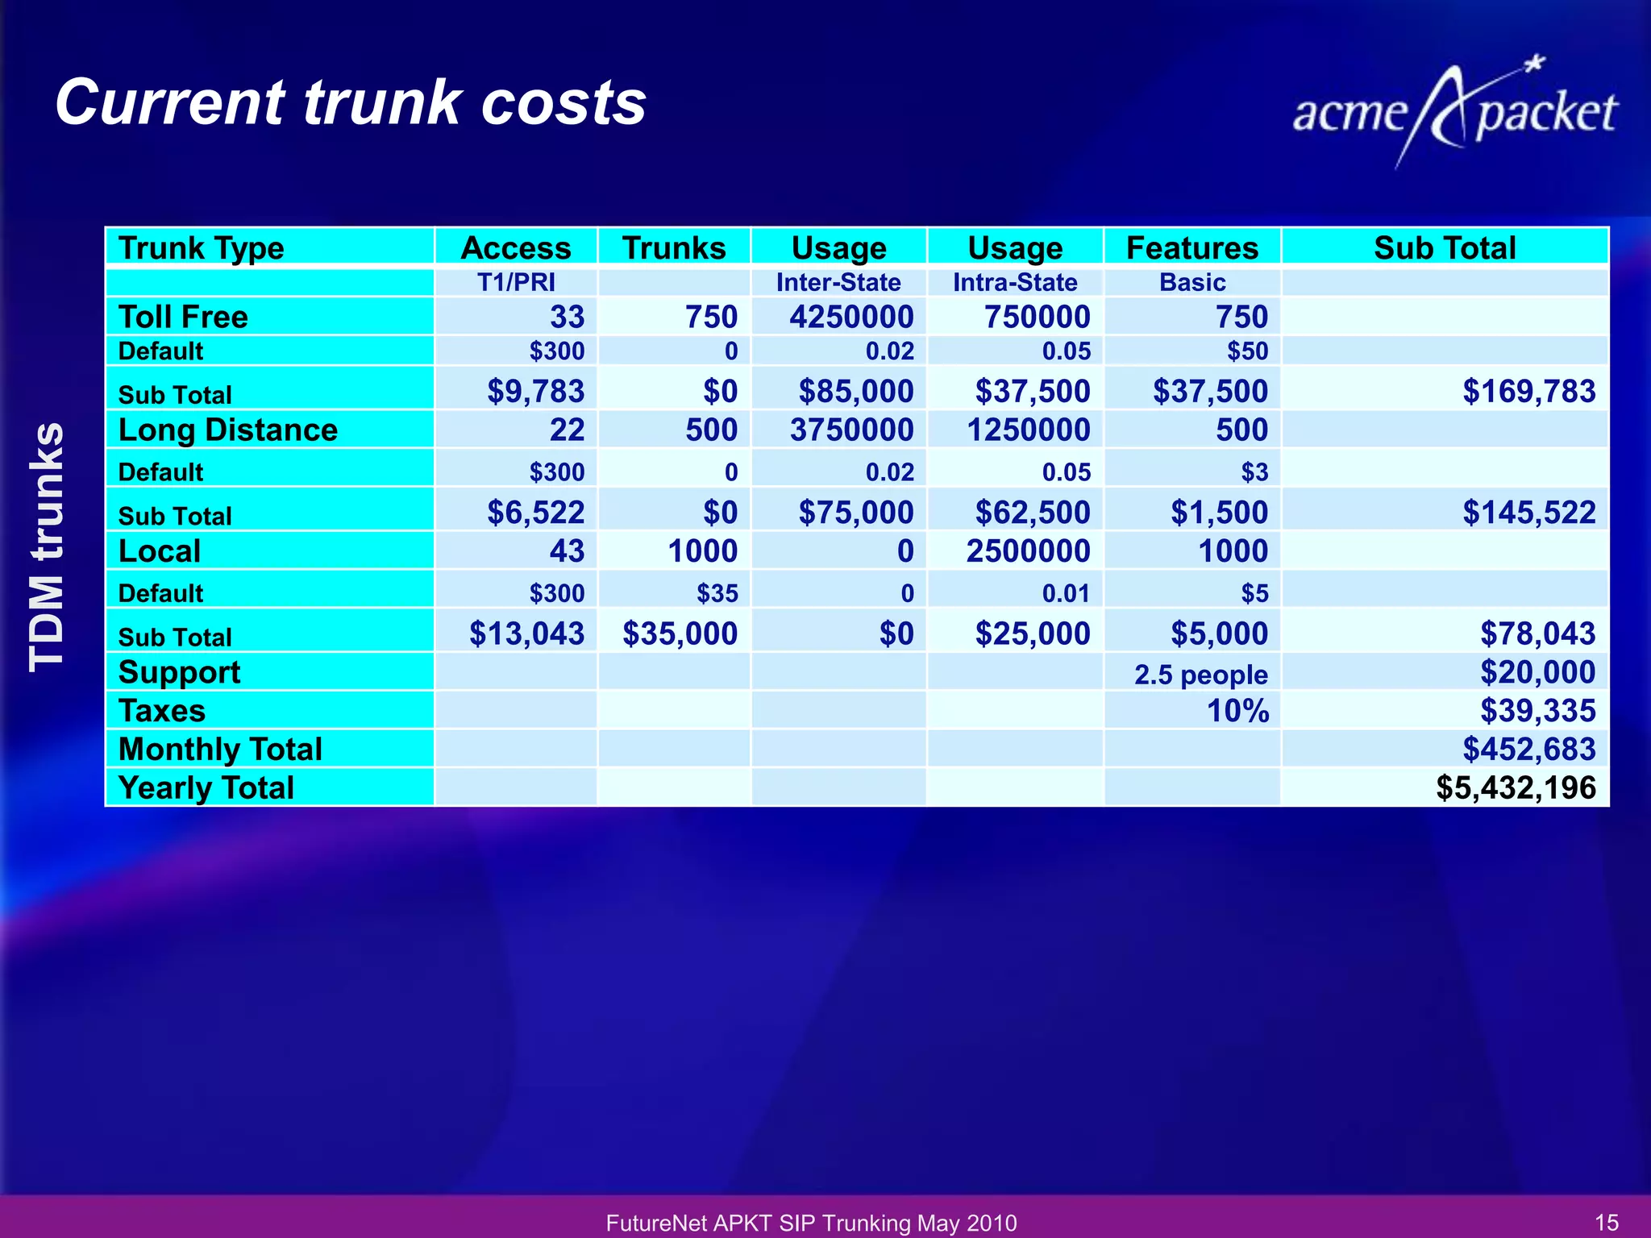The width and height of the screenshot is (1651, 1238).
Task: Click the $145,522 Long Distance subtotal
Action: [x=1528, y=512]
